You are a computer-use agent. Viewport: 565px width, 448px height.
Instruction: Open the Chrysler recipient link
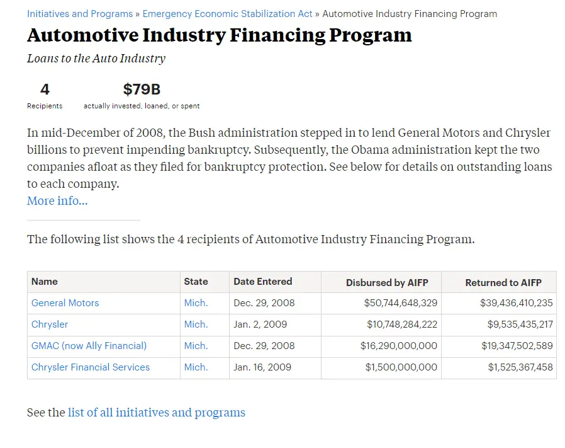50,325
